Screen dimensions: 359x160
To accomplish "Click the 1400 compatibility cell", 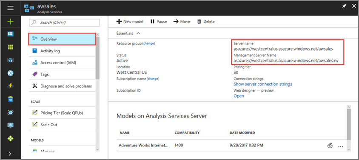I will 179,145.
